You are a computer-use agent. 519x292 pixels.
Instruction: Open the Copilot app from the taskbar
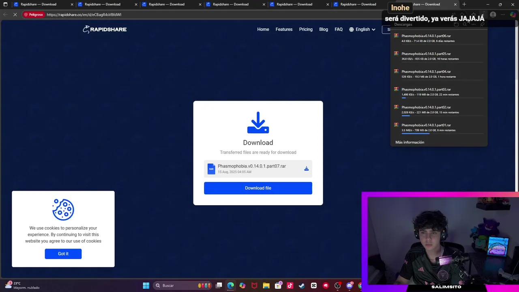point(242,286)
